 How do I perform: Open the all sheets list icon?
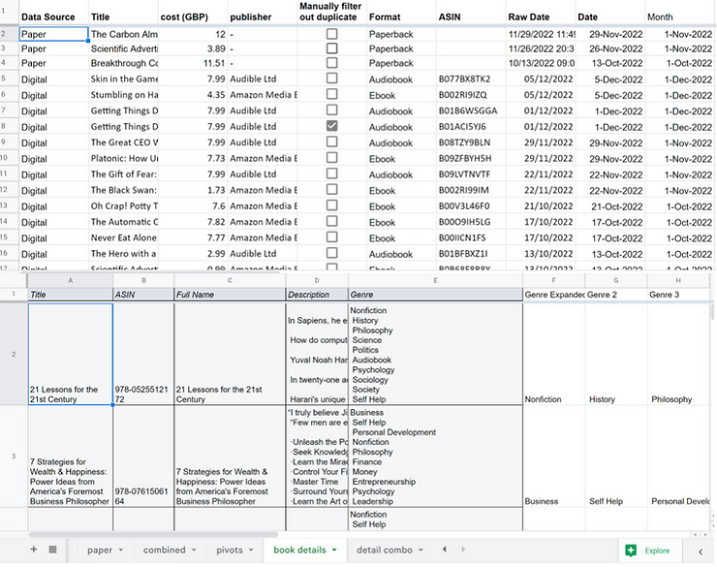[52, 550]
